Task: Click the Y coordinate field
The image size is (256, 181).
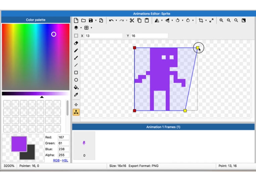Action: pyautogui.click(x=149, y=36)
